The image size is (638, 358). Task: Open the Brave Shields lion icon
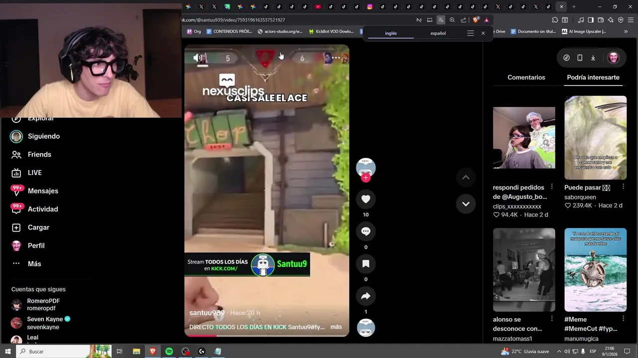tap(476, 20)
